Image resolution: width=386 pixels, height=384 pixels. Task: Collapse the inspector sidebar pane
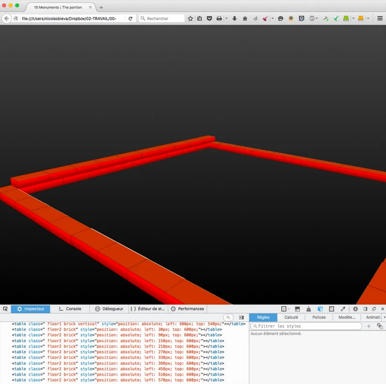[x=241, y=318]
